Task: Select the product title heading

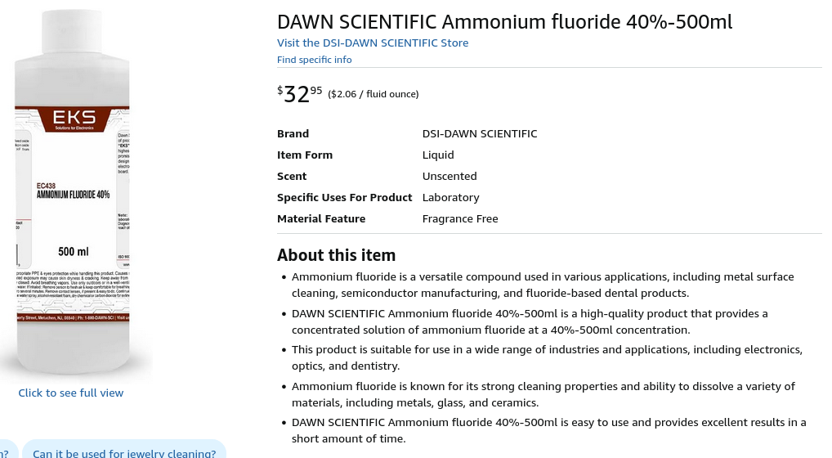Action: pyautogui.click(x=504, y=22)
